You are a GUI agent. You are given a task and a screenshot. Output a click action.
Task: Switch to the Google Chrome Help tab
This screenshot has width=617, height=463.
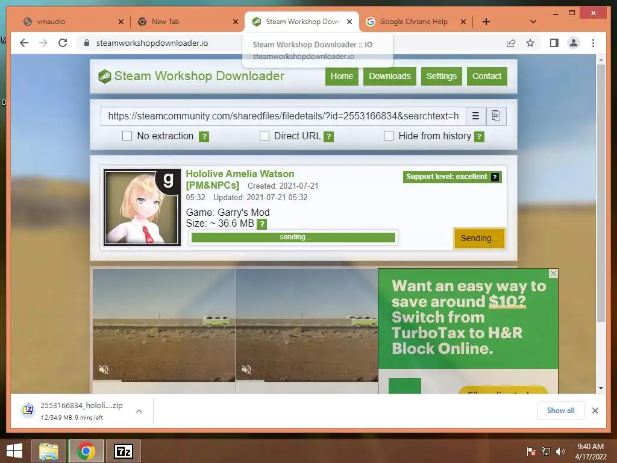(x=413, y=22)
